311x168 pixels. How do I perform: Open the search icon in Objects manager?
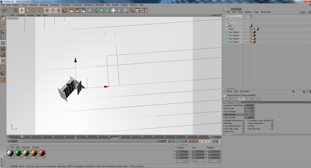point(301,12)
